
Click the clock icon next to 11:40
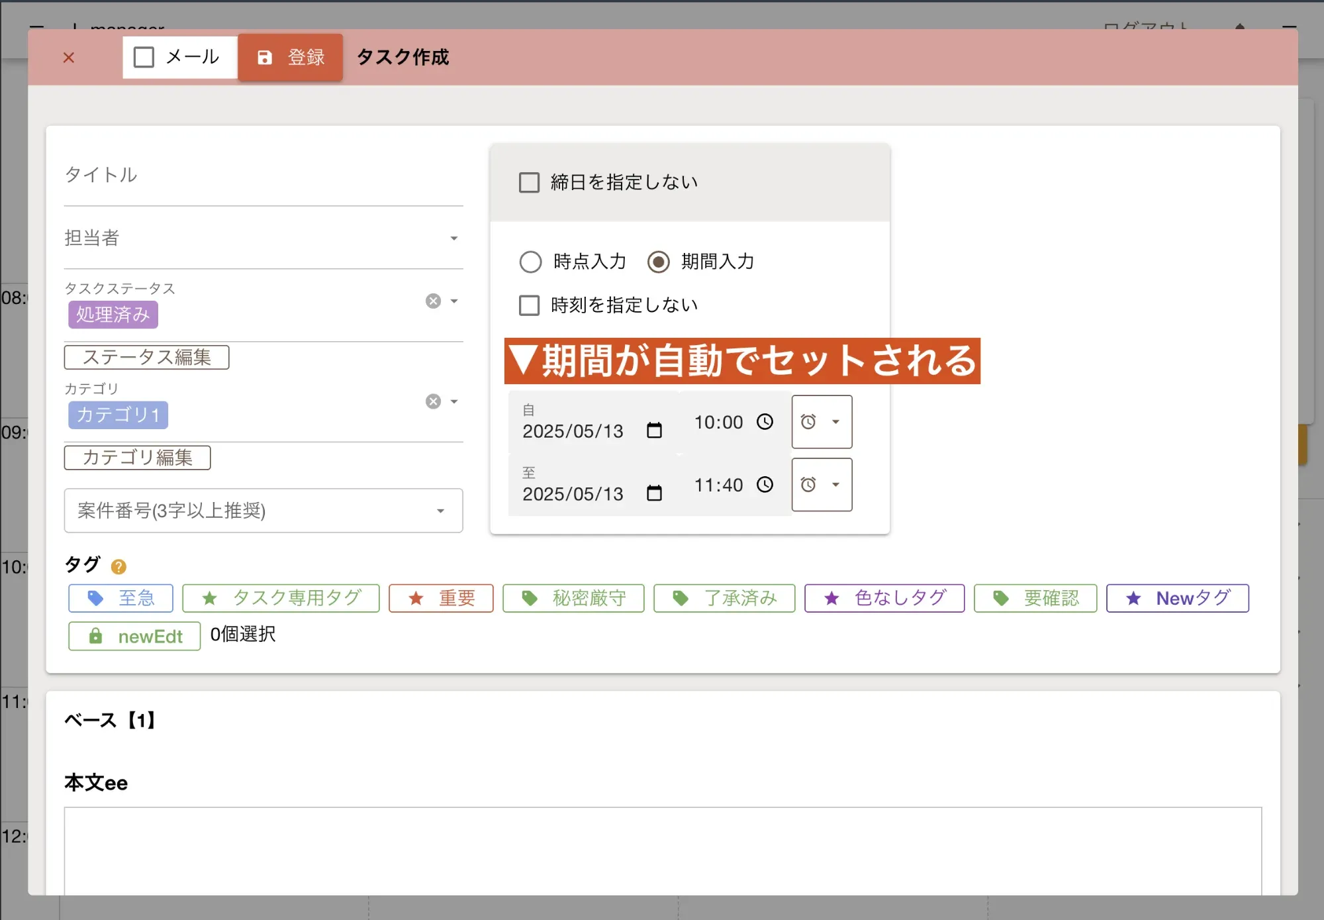765,485
